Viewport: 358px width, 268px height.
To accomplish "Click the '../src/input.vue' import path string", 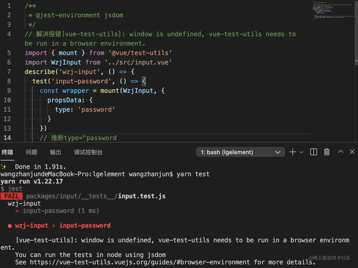I will click(x=138, y=62).
